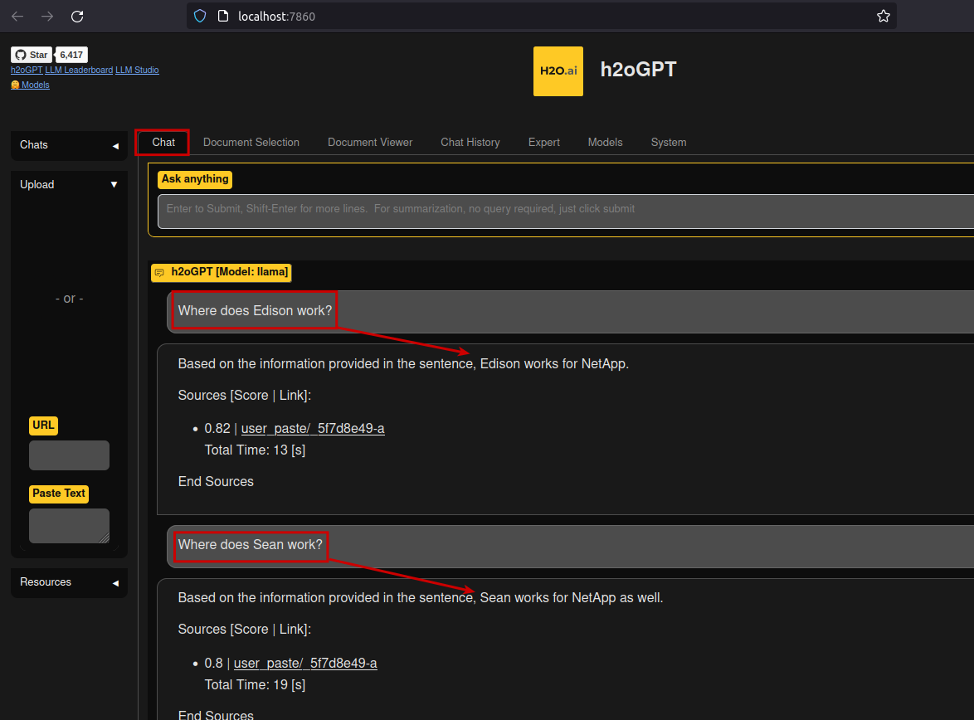Open the 0.8 score user_paste source link
This screenshot has width=974, height=720.
click(x=305, y=664)
